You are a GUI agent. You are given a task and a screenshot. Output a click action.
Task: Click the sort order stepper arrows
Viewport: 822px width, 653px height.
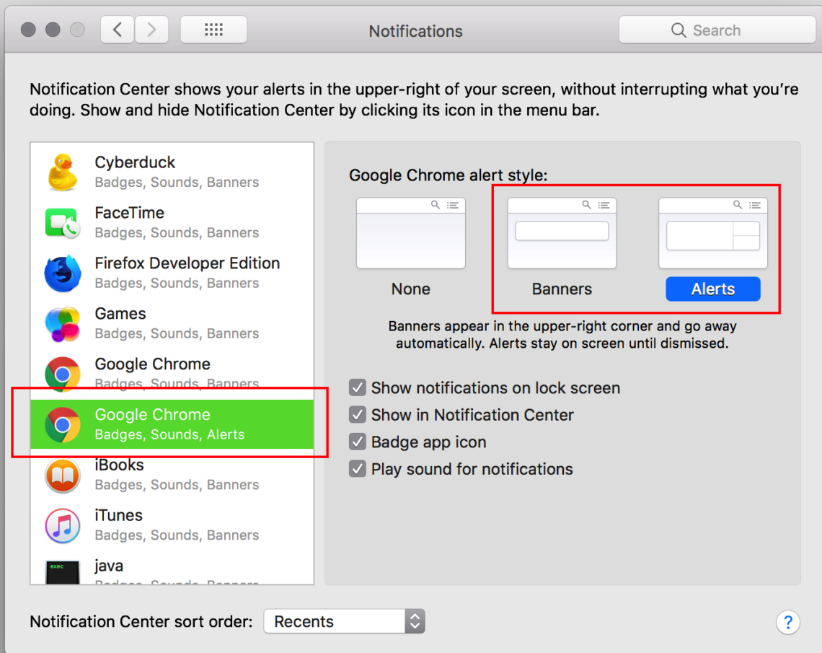415,621
